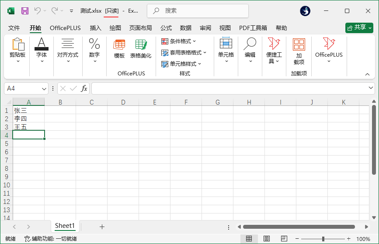The height and width of the screenshot is (244, 379).
Task: Select cell containing 王五
Action: (28, 127)
